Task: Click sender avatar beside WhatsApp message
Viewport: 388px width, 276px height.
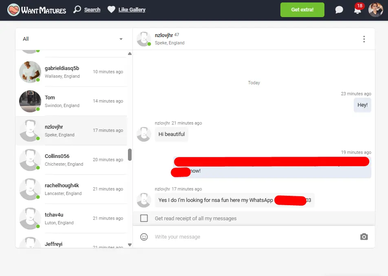Action: (144, 200)
